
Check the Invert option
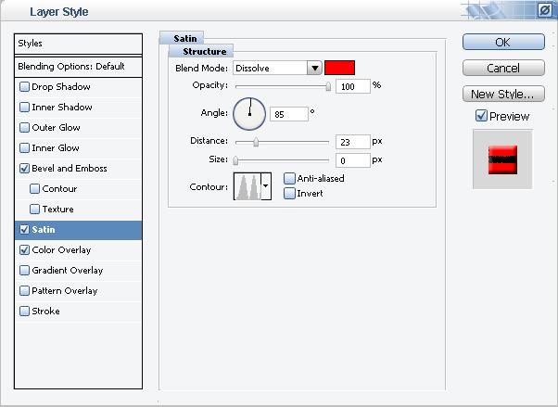pyautogui.click(x=290, y=194)
